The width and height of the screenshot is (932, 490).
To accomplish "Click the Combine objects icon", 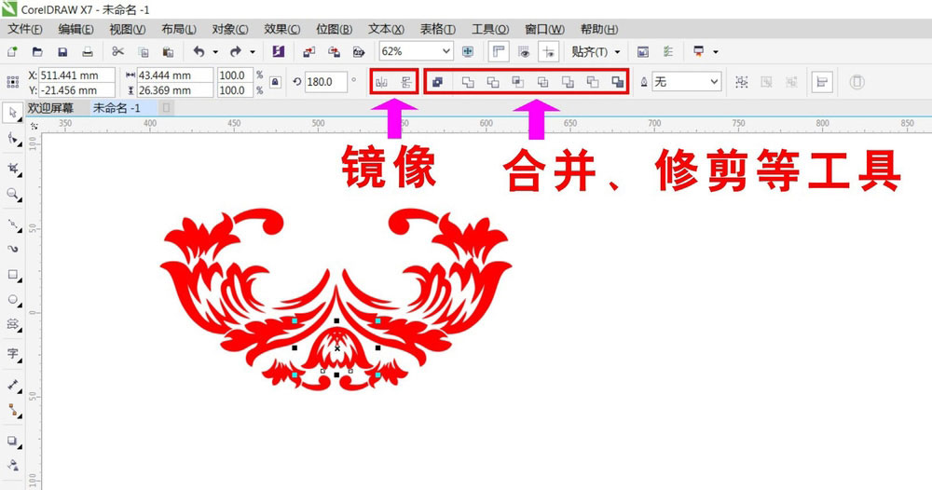I will coord(438,82).
